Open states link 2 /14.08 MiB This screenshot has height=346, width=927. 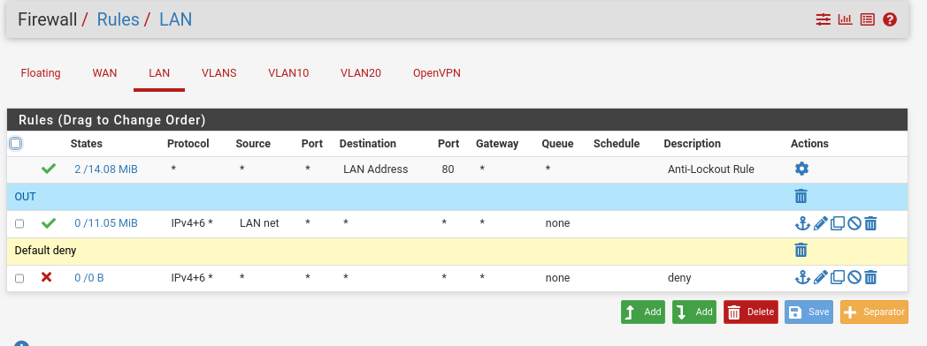coord(106,169)
